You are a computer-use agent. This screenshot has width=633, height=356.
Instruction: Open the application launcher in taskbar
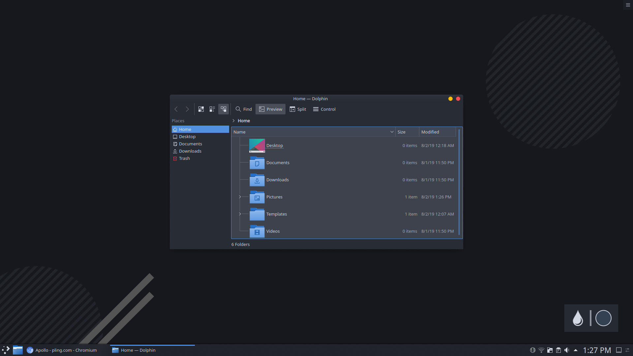coord(6,350)
